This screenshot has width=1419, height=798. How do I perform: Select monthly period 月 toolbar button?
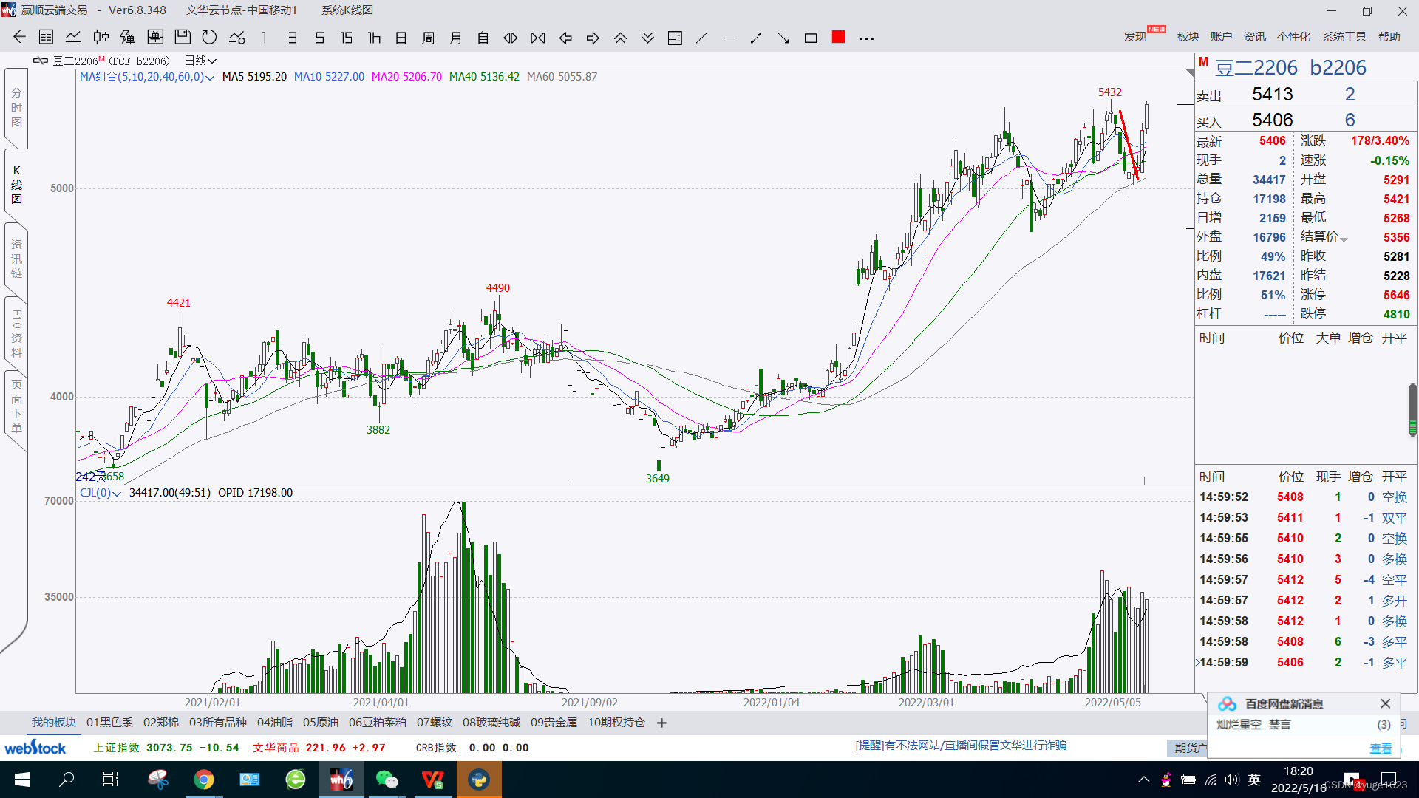(456, 38)
